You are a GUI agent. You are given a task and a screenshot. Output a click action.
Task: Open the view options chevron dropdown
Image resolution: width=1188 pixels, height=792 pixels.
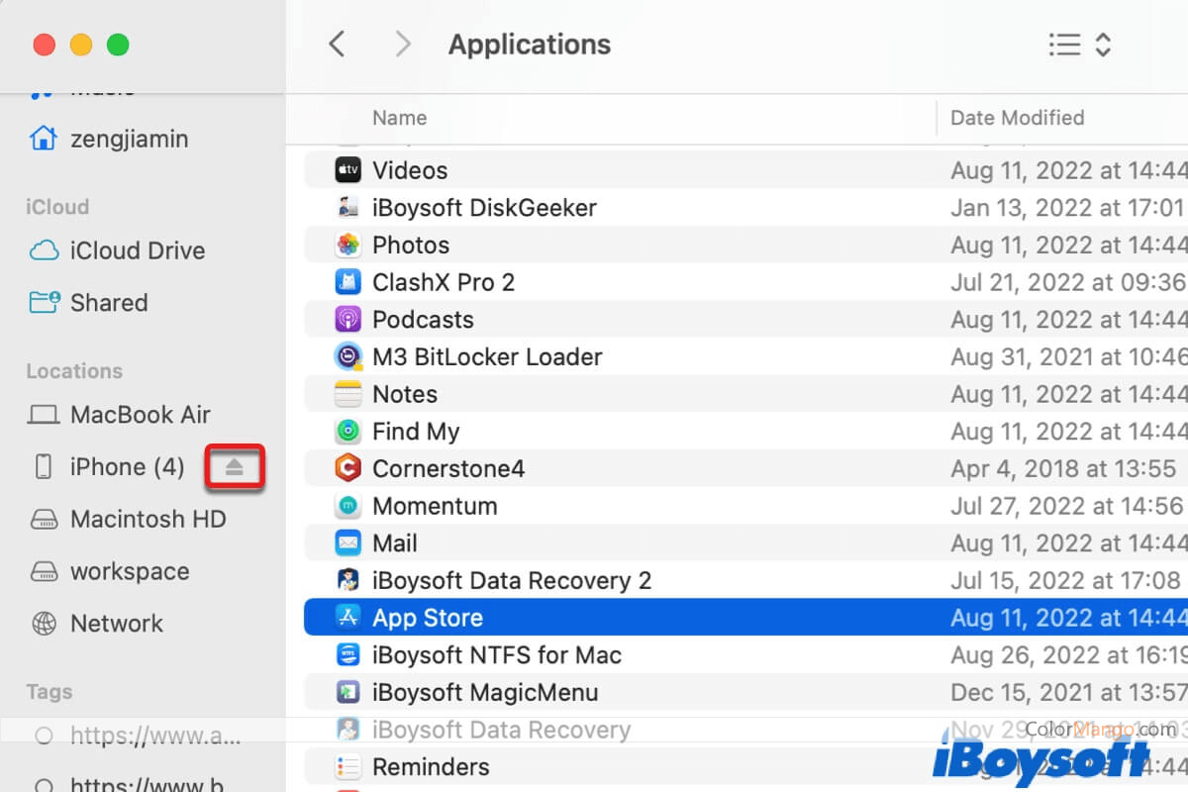[1102, 44]
